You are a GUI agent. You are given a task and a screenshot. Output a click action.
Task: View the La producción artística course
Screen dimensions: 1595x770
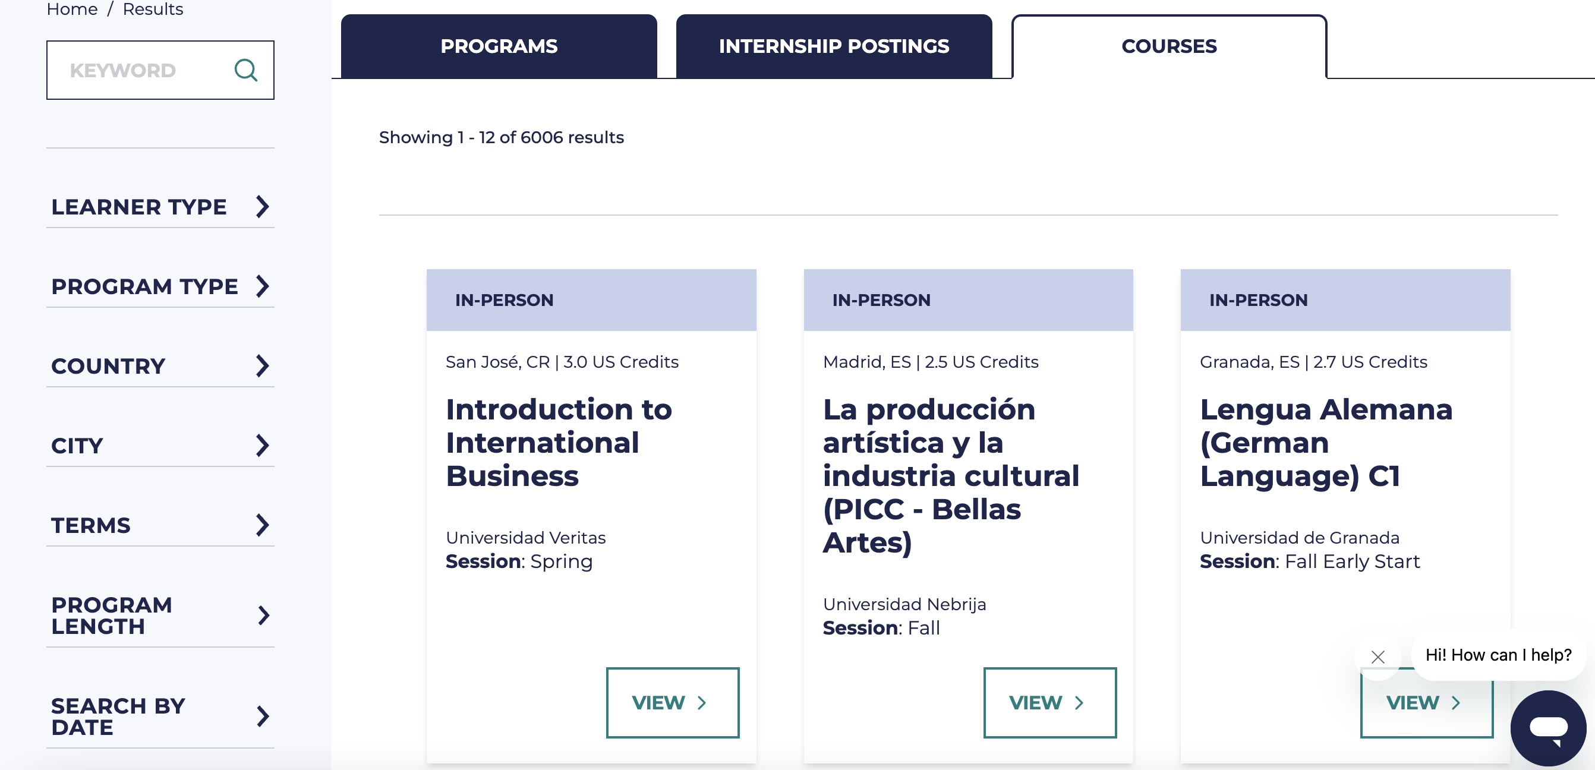(1049, 702)
